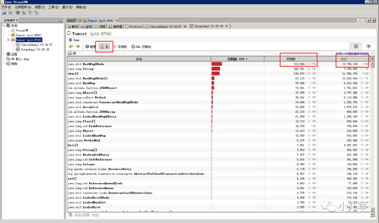Image resolution: width=379 pixels, height=223 pixels.
Task: Close the 起始页 tab
Action: (80, 21)
